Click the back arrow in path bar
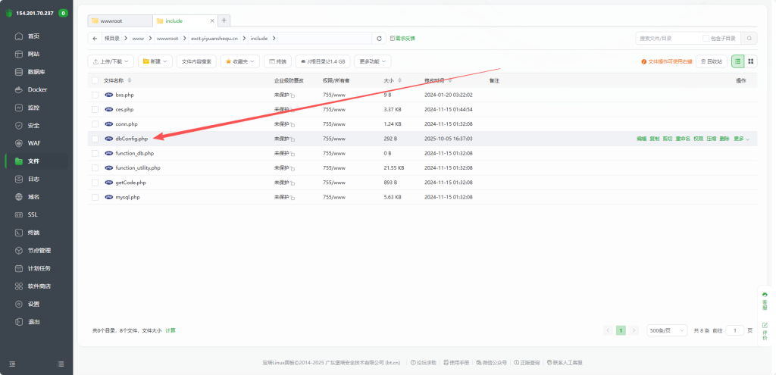Viewport: 776px width, 375px height. 95,38
